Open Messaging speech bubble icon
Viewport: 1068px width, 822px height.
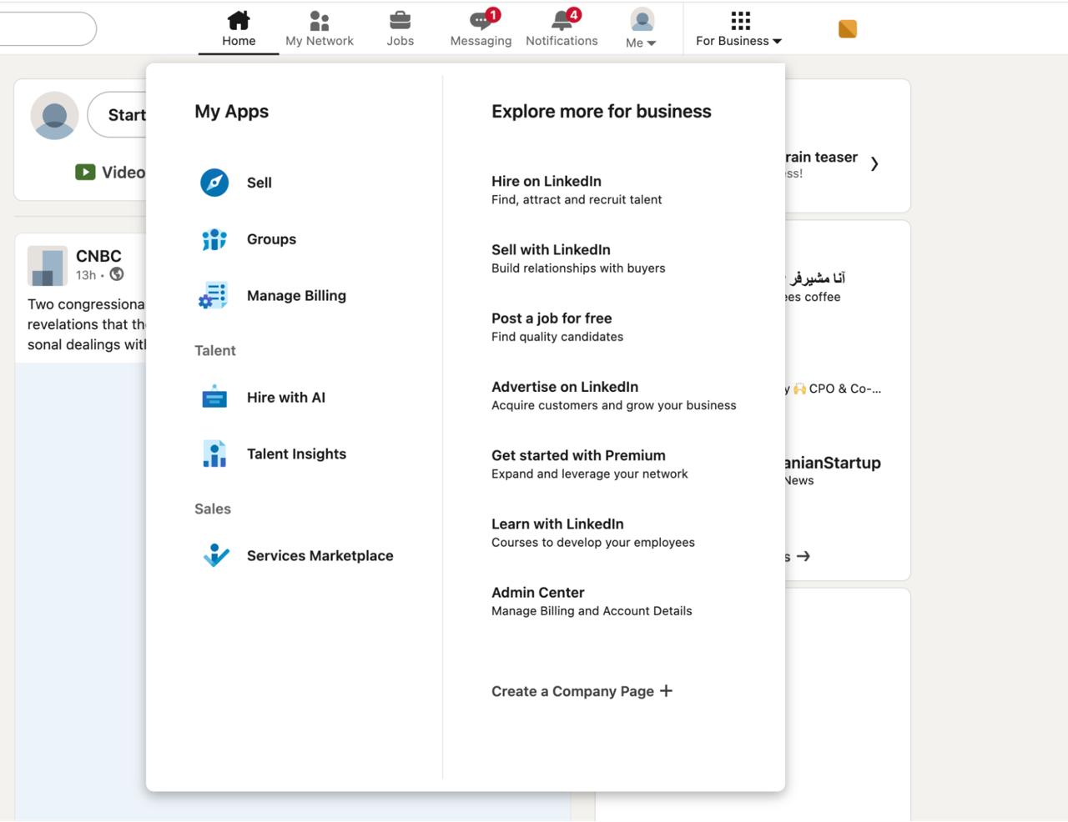(481, 20)
